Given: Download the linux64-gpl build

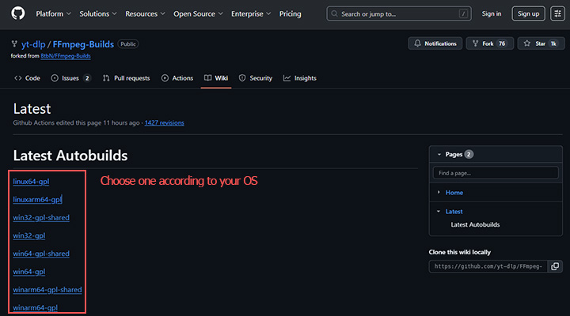Looking at the screenshot, I should click(x=31, y=182).
